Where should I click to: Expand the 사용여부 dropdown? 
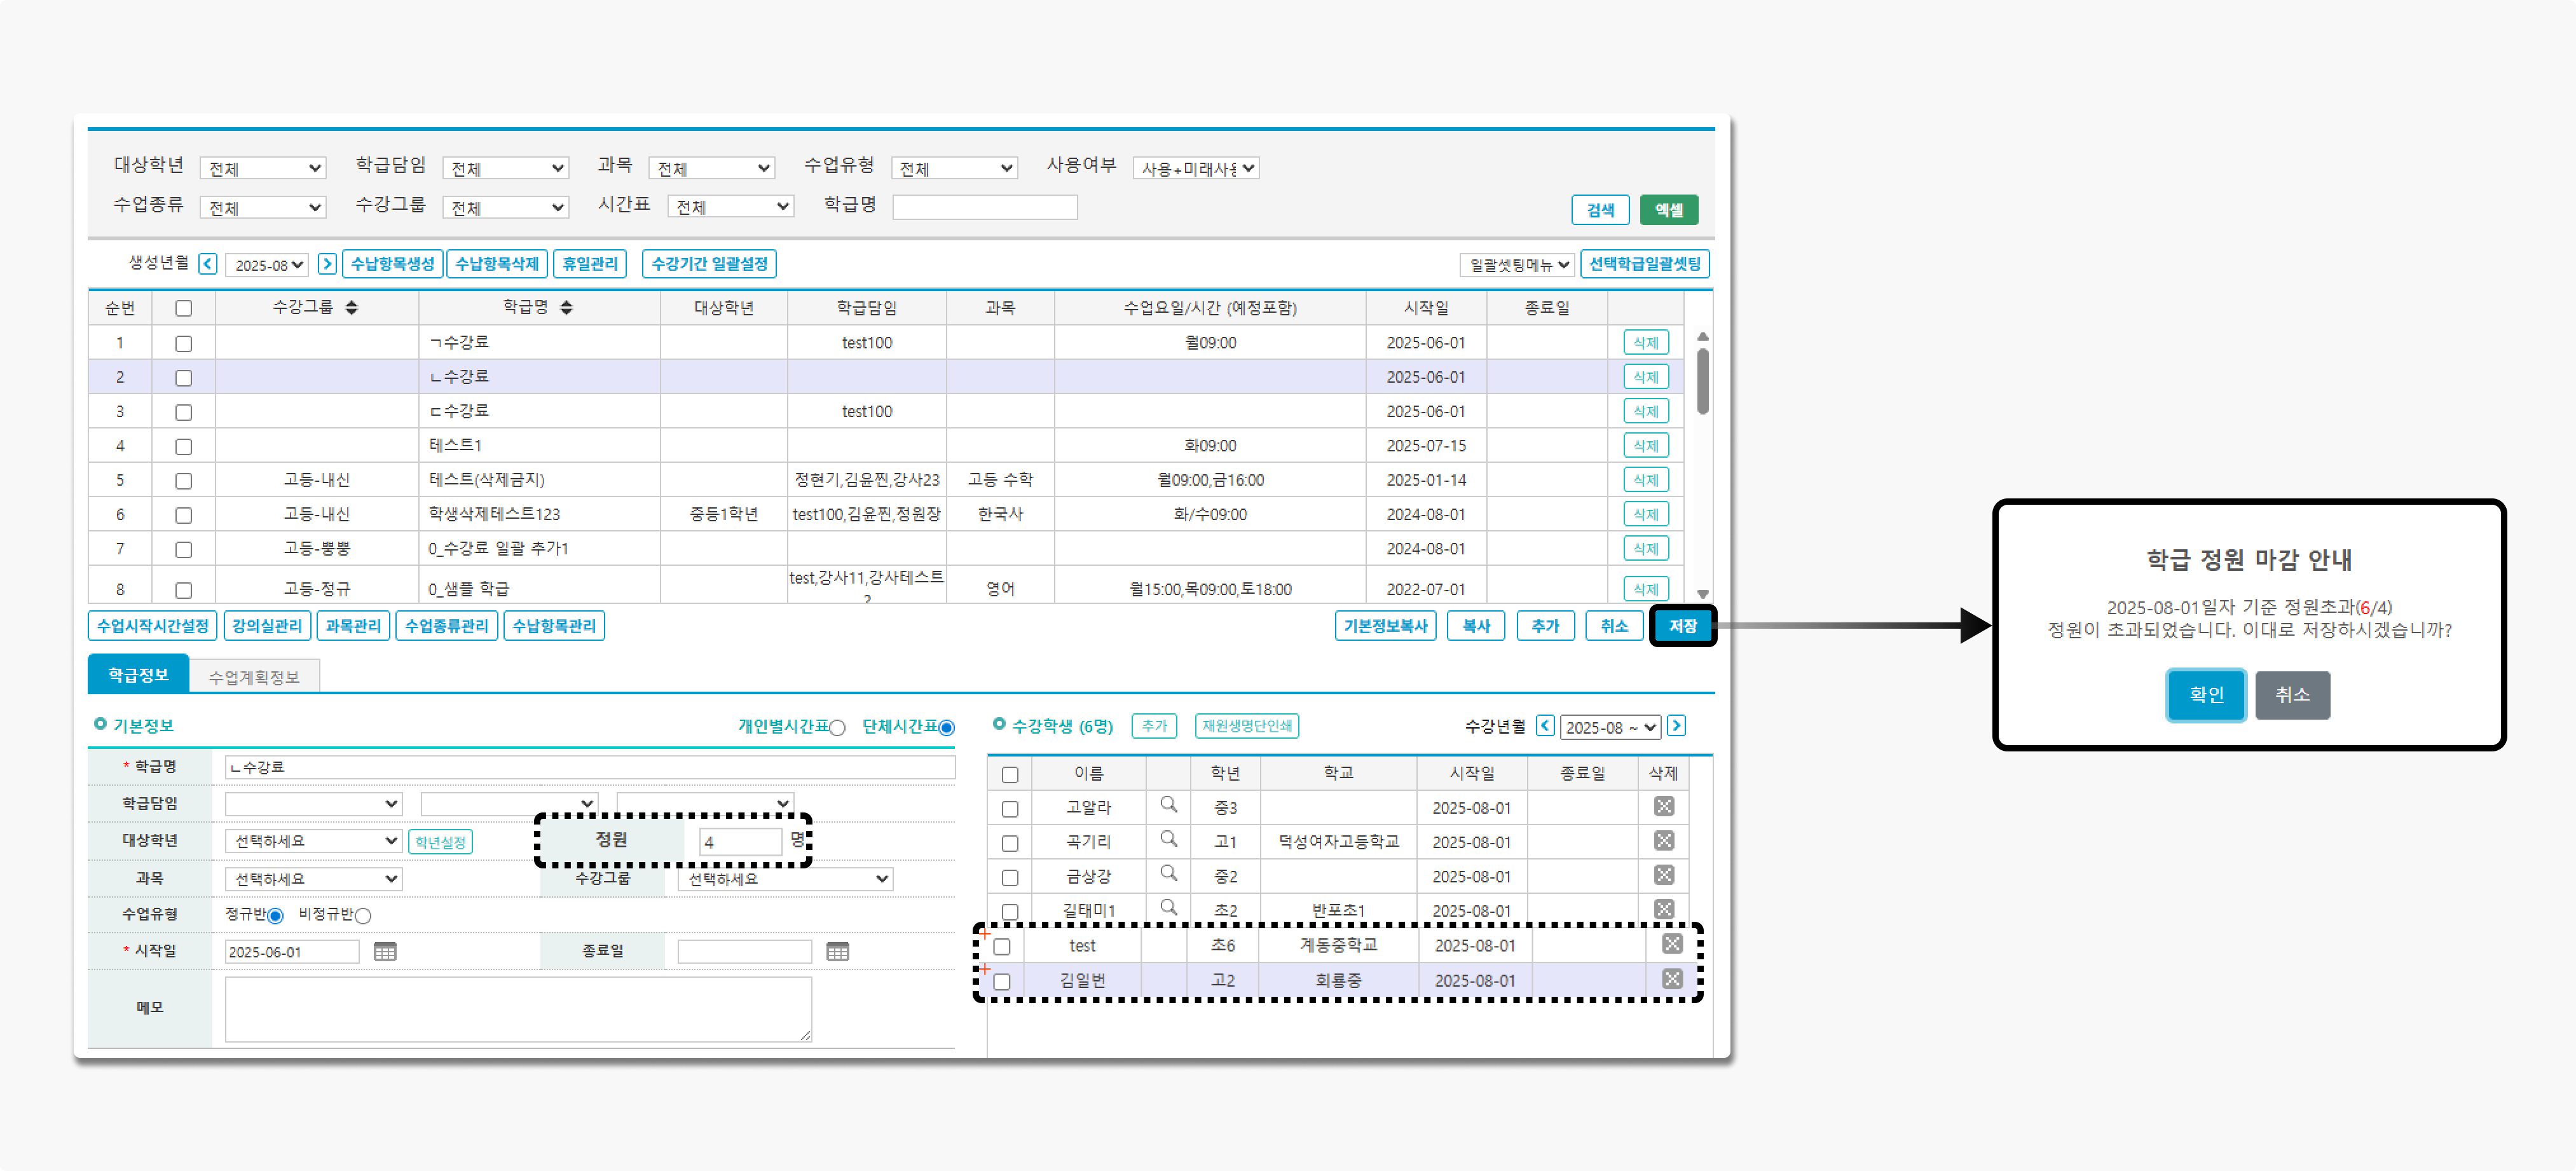[1195, 169]
